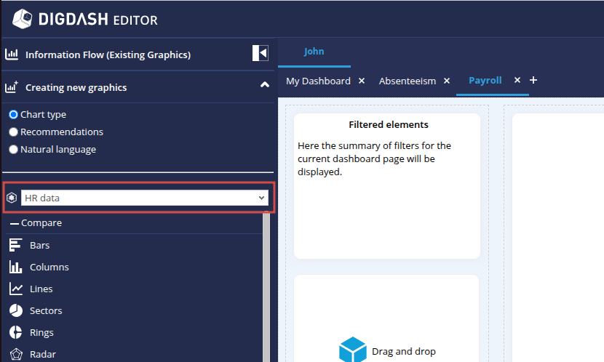Add a new dashboard page tab
The height and width of the screenshot is (362, 604).
(533, 80)
